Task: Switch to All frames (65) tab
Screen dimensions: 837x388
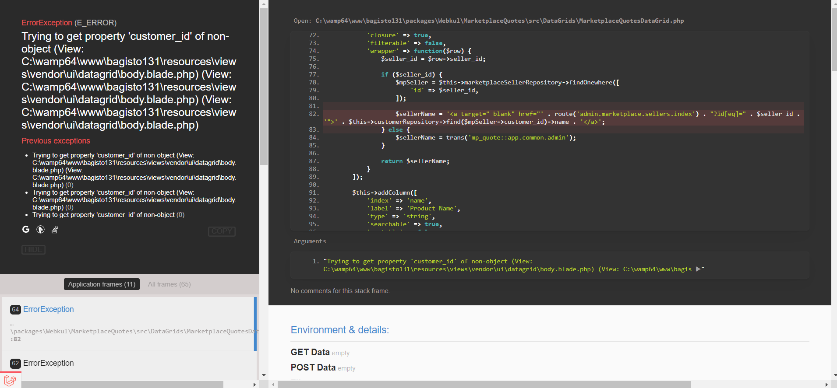Action: pos(169,284)
